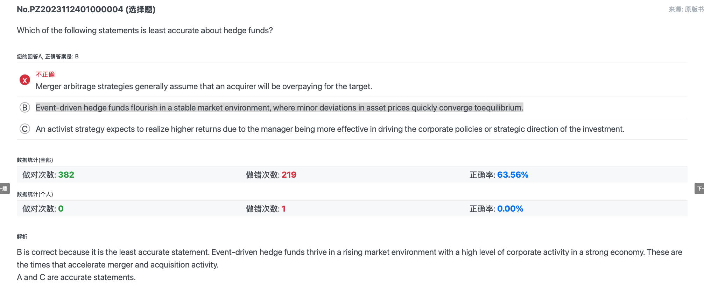Screen dimensions: 704x299
Task: Click the overall accuracy 63.56%
Action: [x=513, y=175]
